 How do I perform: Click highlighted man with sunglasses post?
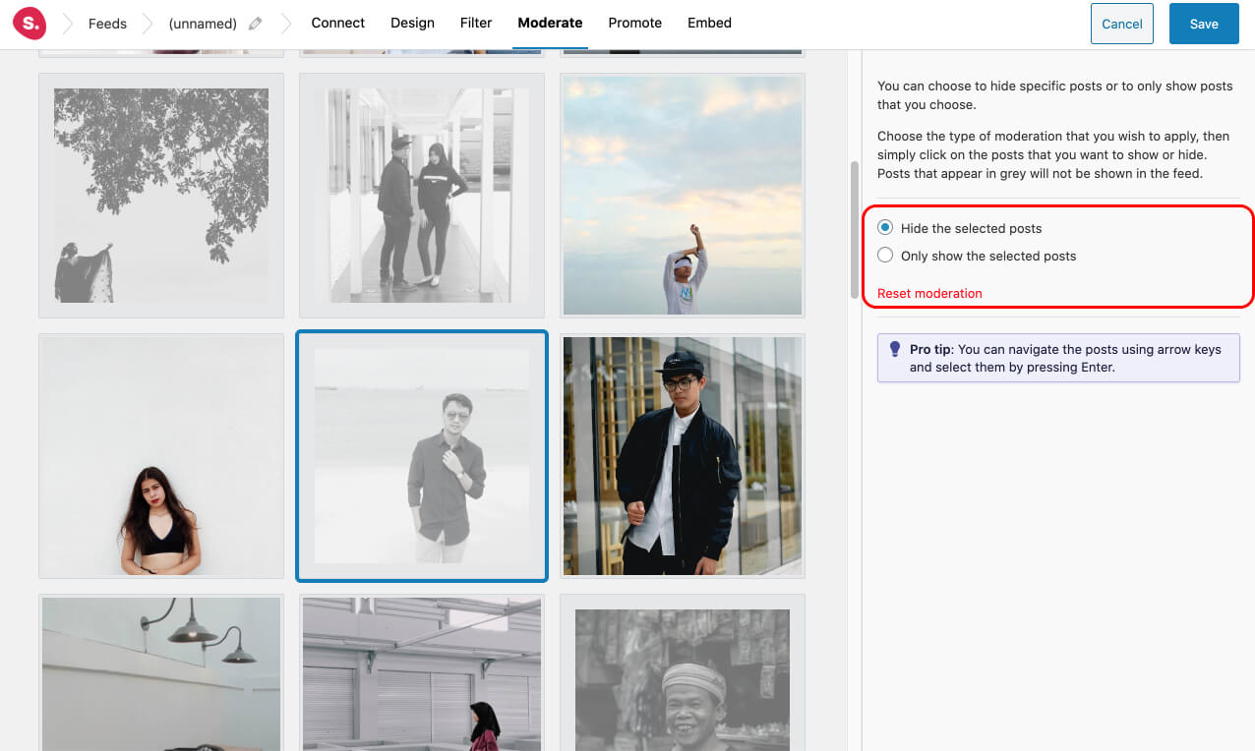(422, 456)
